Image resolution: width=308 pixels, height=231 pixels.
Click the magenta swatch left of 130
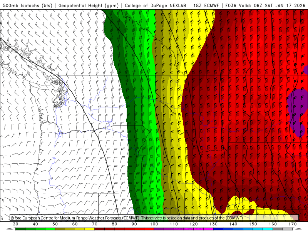209,229
